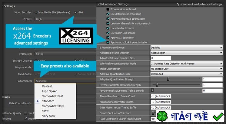The image size is (226, 124).
Task: Click the green checkmark icon
Action: (218, 116)
